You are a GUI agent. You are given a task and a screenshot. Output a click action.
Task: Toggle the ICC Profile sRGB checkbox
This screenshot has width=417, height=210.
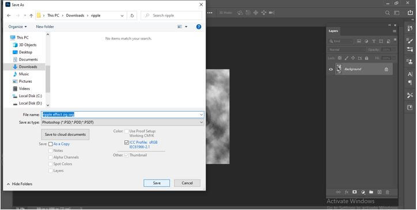(127, 143)
